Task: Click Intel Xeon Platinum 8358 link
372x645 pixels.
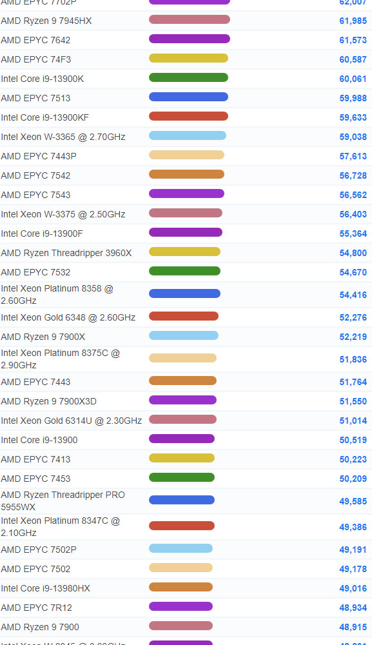Action: 57,295
